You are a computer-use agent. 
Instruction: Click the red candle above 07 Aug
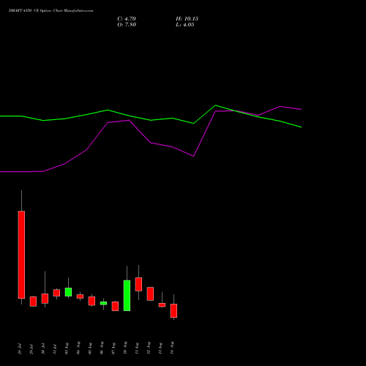(x=115, y=306)
